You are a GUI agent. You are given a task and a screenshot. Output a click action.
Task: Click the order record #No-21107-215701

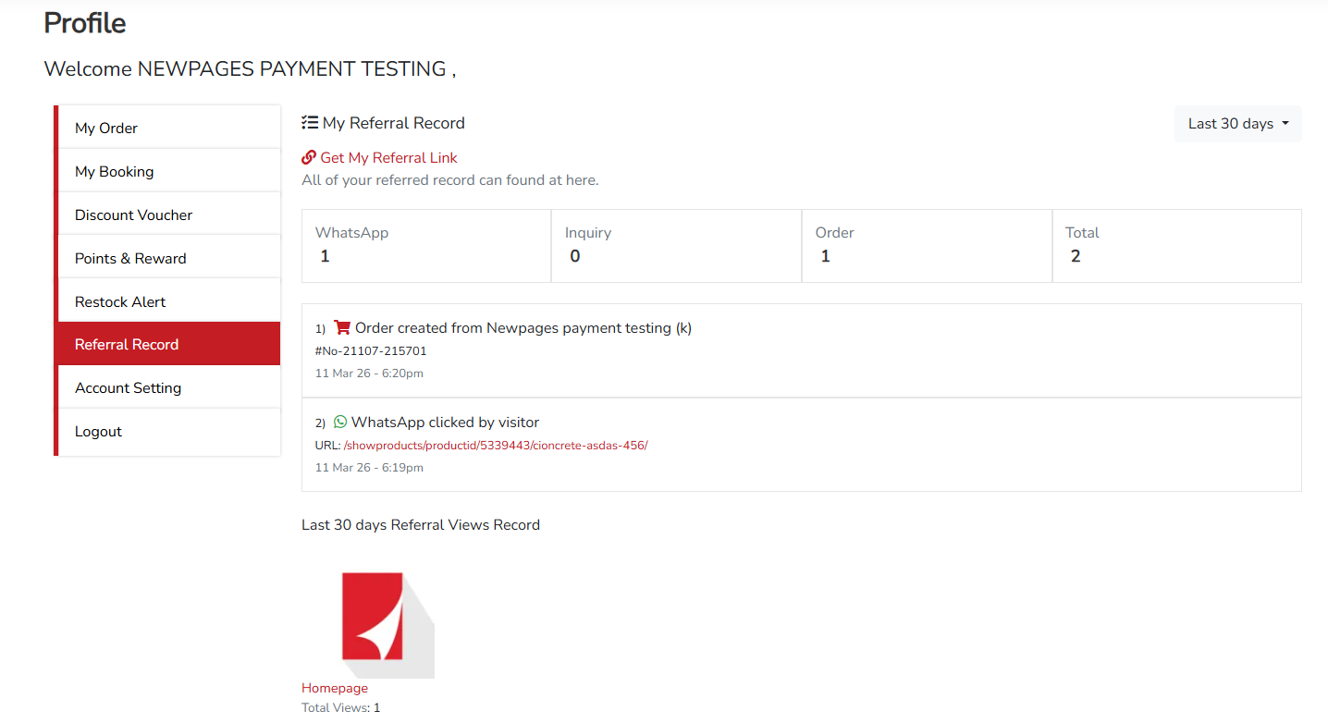tap(371, 351)
